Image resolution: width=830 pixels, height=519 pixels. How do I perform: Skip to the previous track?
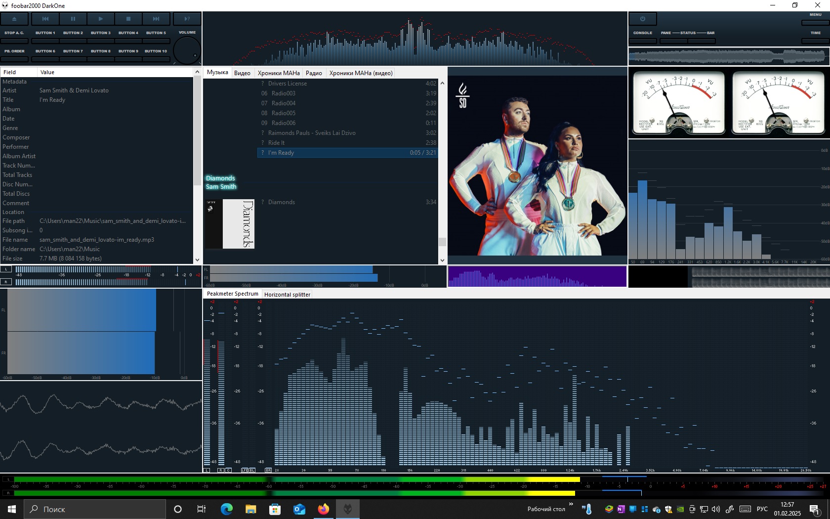(x=45, y=19)
